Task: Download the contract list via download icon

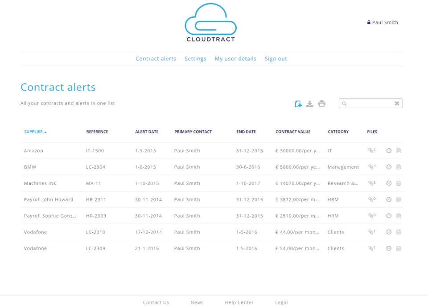Action: tap(309, 104)
